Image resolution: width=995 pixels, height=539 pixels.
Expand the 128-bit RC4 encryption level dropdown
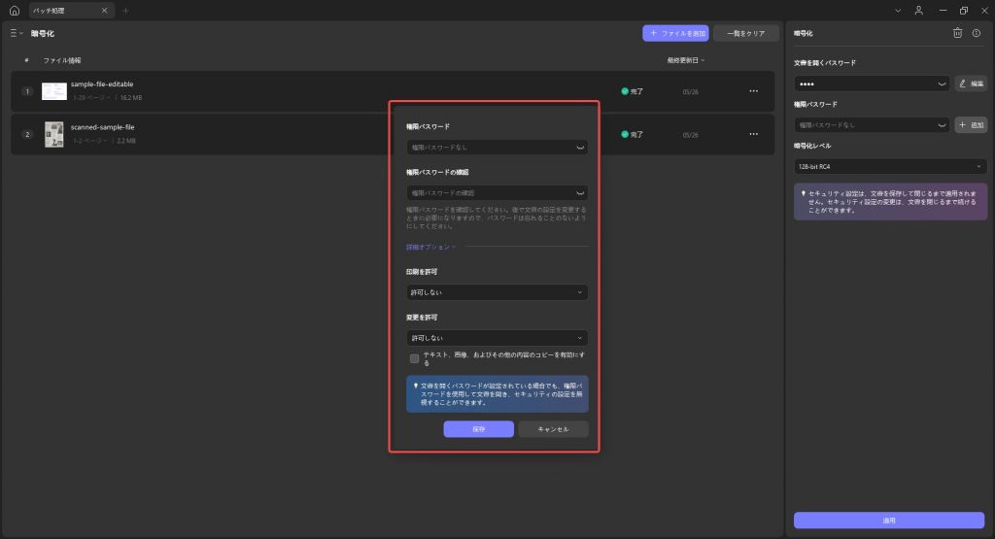pos(890,167)
